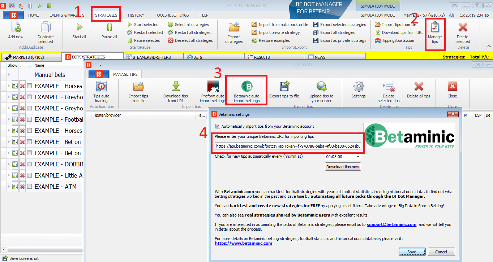Open Manage tips clipboard icon
The image size is (493, 262).
(434, 27)
